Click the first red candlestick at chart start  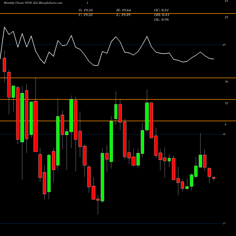point(4,65)
